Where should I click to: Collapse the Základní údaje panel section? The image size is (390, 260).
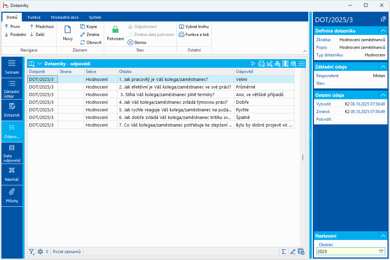pyautogui.click(x=383, y=67)
